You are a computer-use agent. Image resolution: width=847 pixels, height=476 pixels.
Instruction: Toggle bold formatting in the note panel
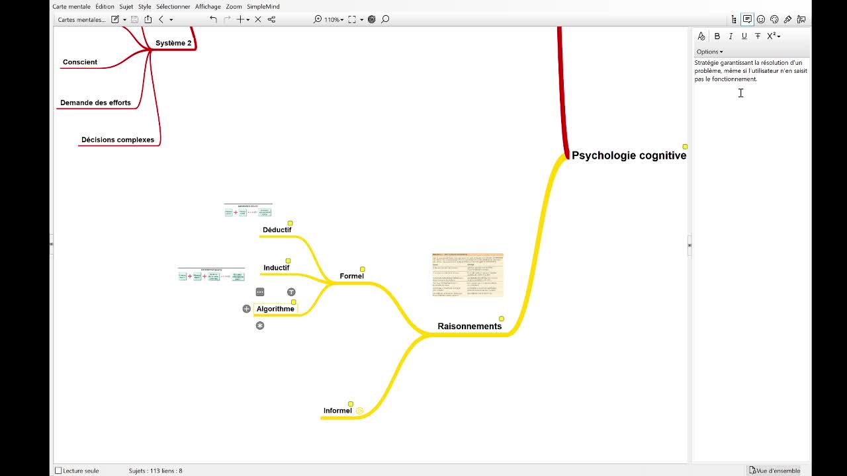click(717, 36)
